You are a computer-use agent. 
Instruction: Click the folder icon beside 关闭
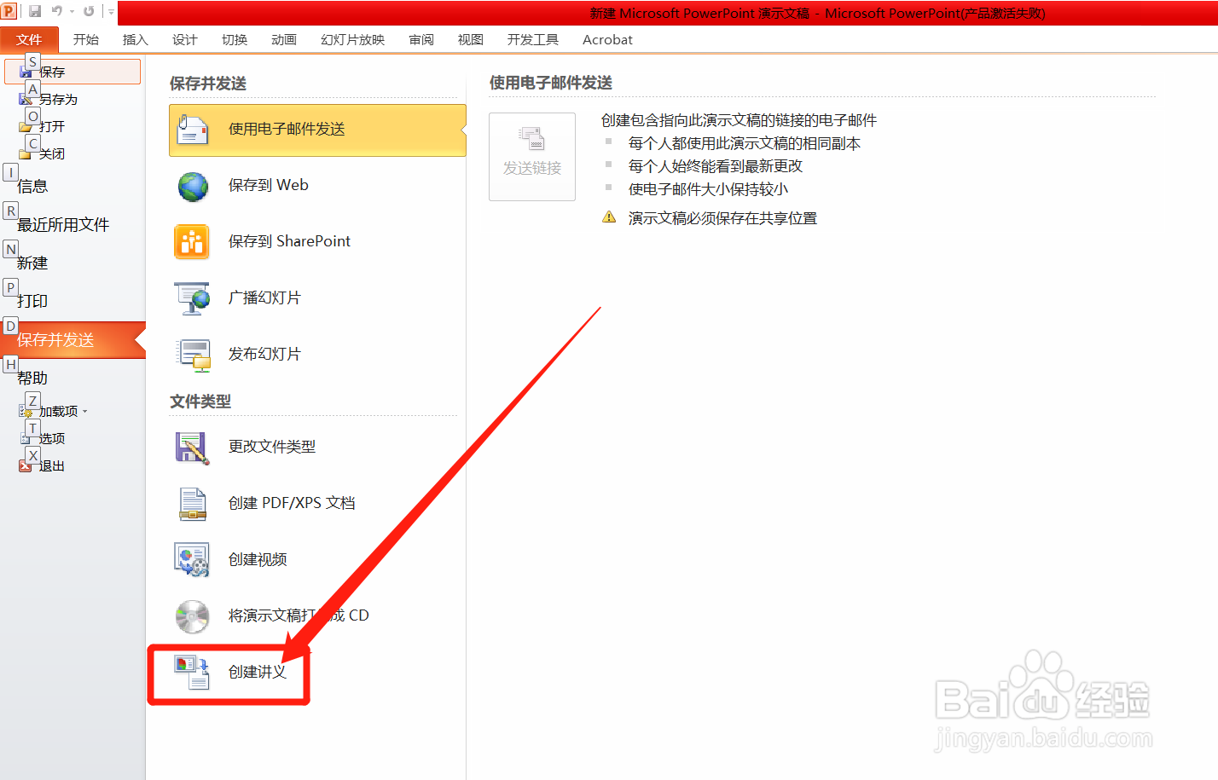[x=26, y=154]
